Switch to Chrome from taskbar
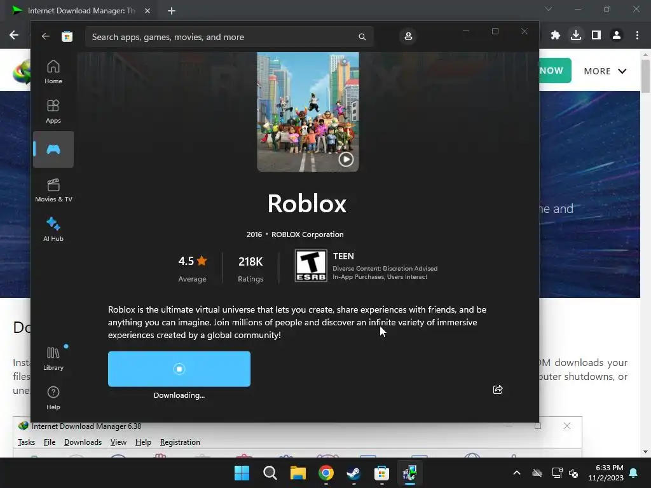 pos(326,473)
